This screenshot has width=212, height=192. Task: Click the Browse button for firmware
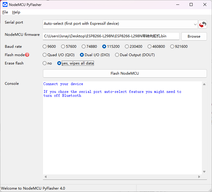(194, 36)
